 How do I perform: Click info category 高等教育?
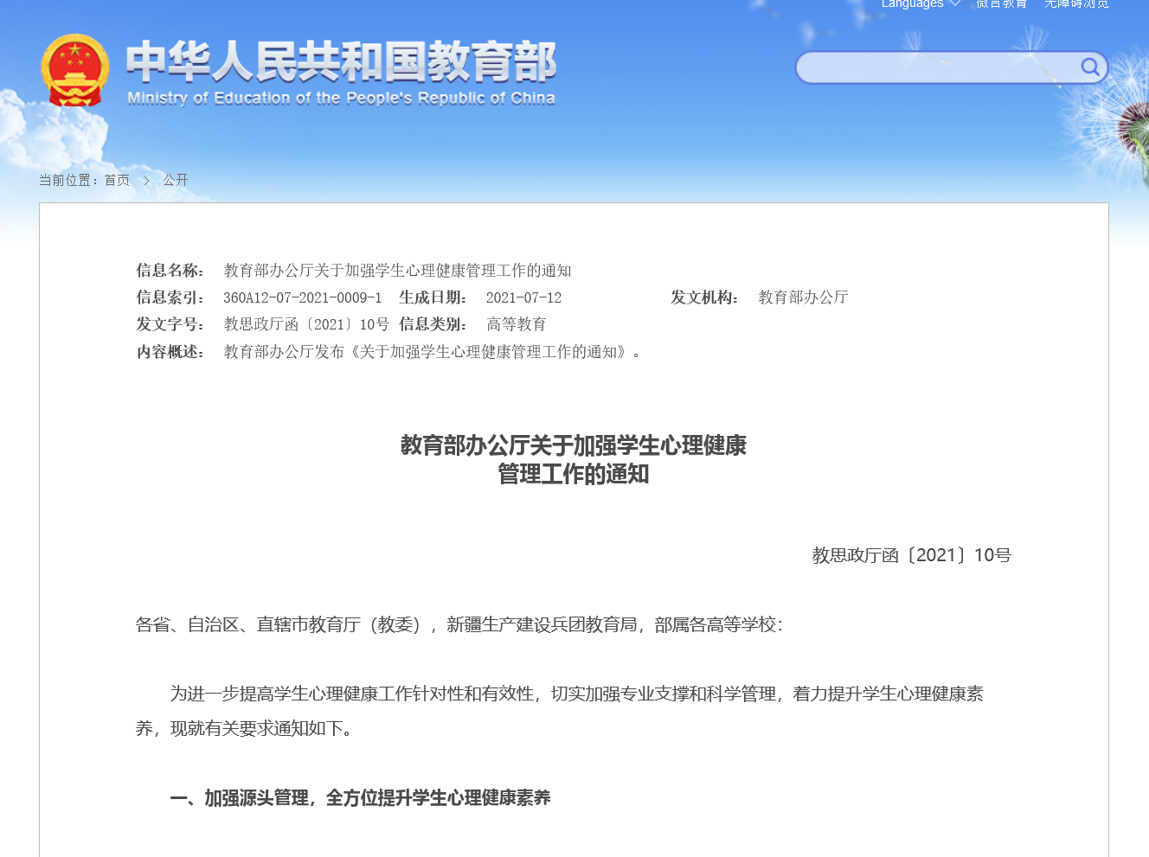(517, 324)
